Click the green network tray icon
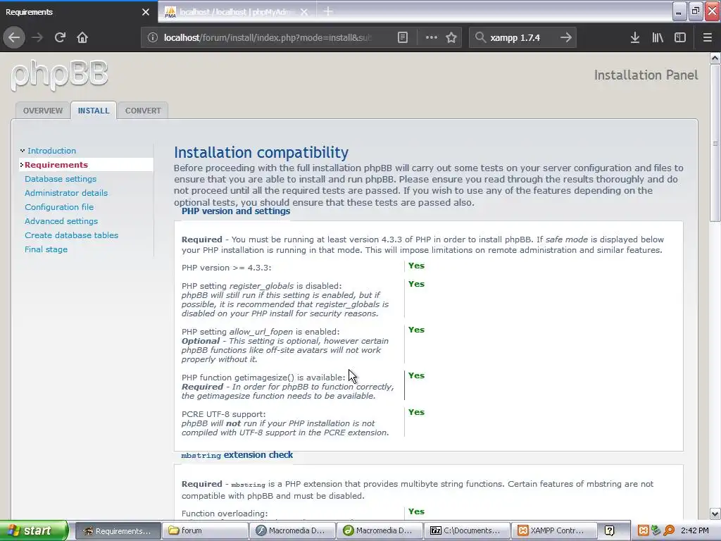721x541 pixels. coord(656,531)
